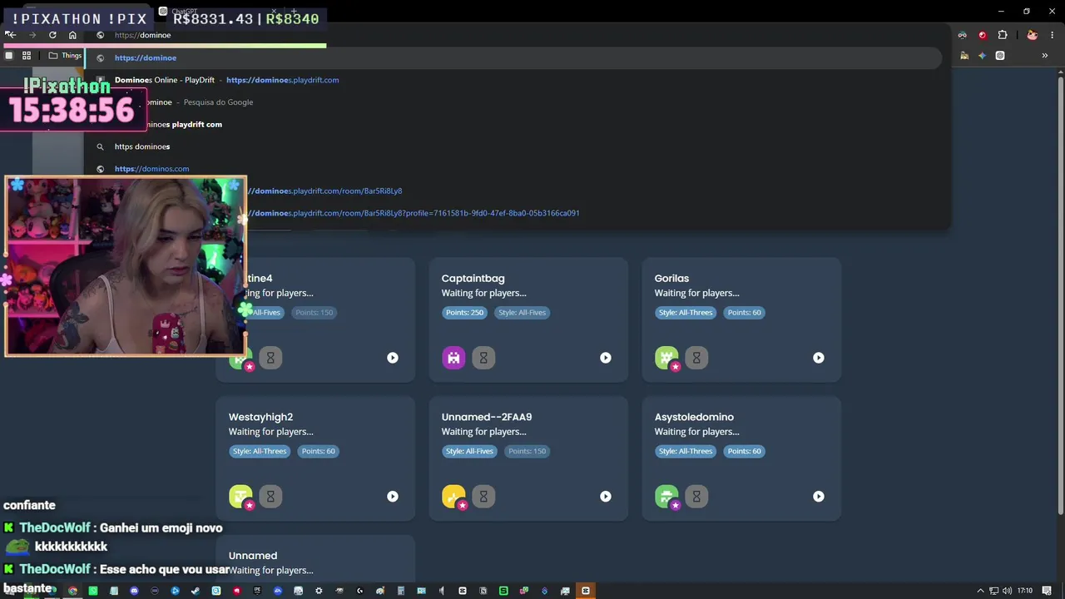This screenshot has height=599, width=1065.
Task: Open Steam from the taskbar
Action: [x=196, y=591]
